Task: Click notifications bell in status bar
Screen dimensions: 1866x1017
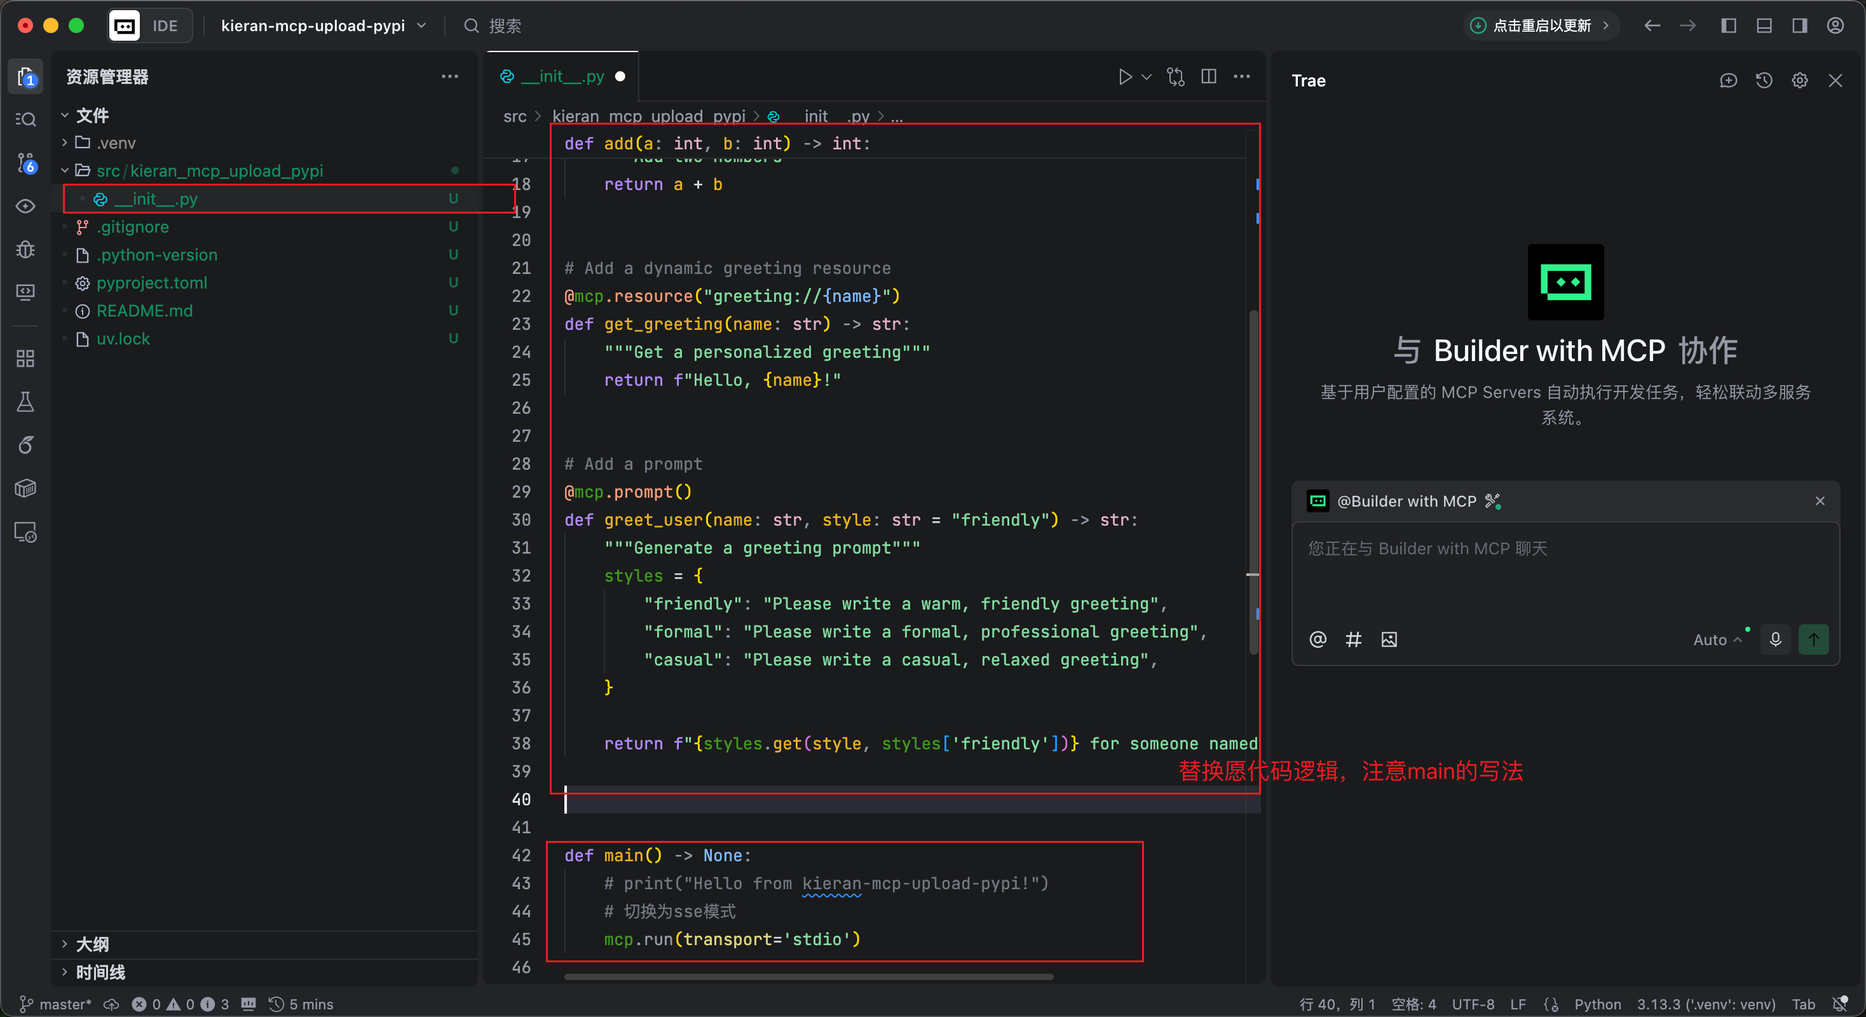Action: point(1839,1004)
